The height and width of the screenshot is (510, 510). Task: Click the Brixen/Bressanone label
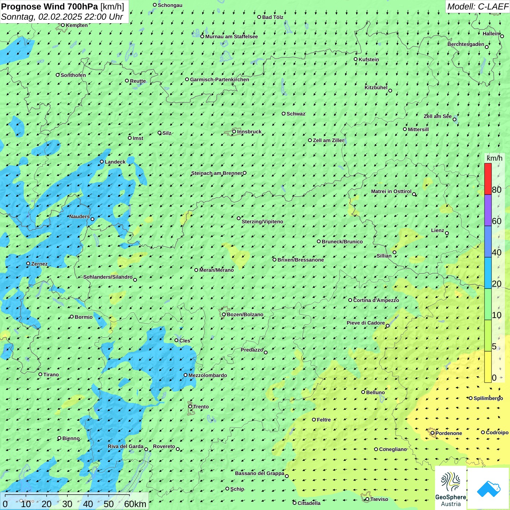pyautogui.click(x=301, y=260)
